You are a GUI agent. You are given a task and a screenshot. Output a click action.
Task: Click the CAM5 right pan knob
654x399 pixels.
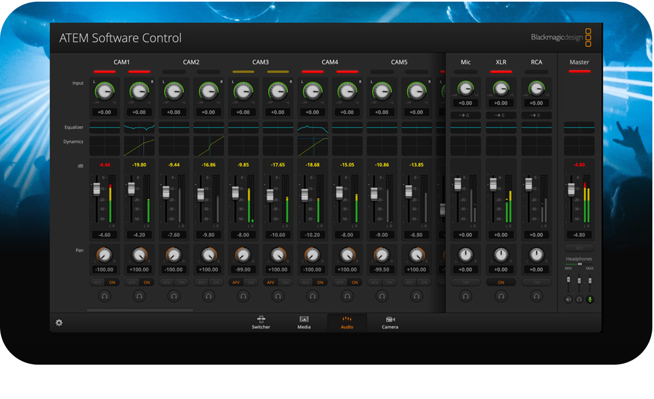416,255
